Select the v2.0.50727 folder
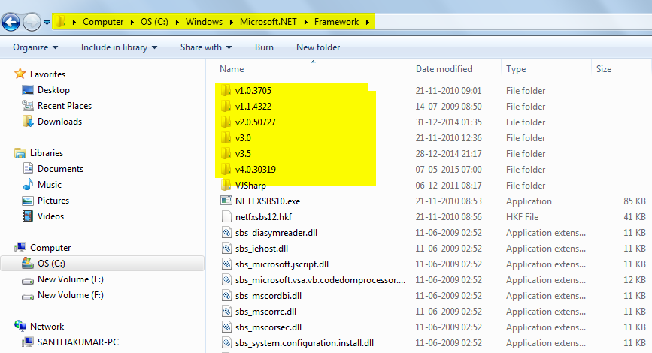Screen dimensions: 652x353 [256, 122]
